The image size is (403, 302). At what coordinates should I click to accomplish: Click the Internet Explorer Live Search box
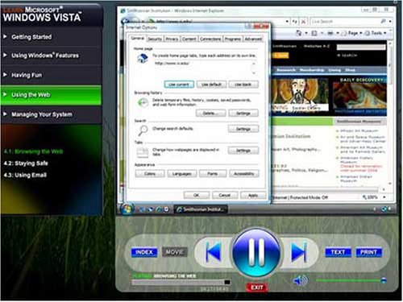click(x=345, y=21)
